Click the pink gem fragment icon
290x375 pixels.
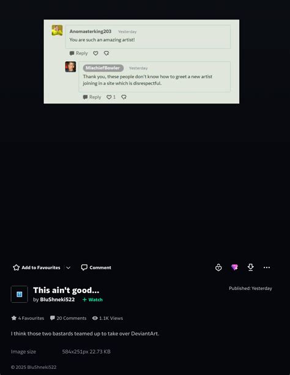point(234,267)
